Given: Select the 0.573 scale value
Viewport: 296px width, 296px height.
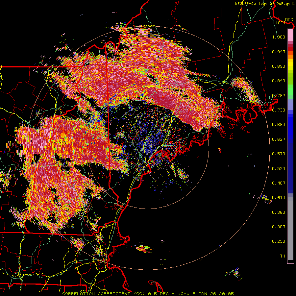Looking at the screenshot, I should point(279,154).
